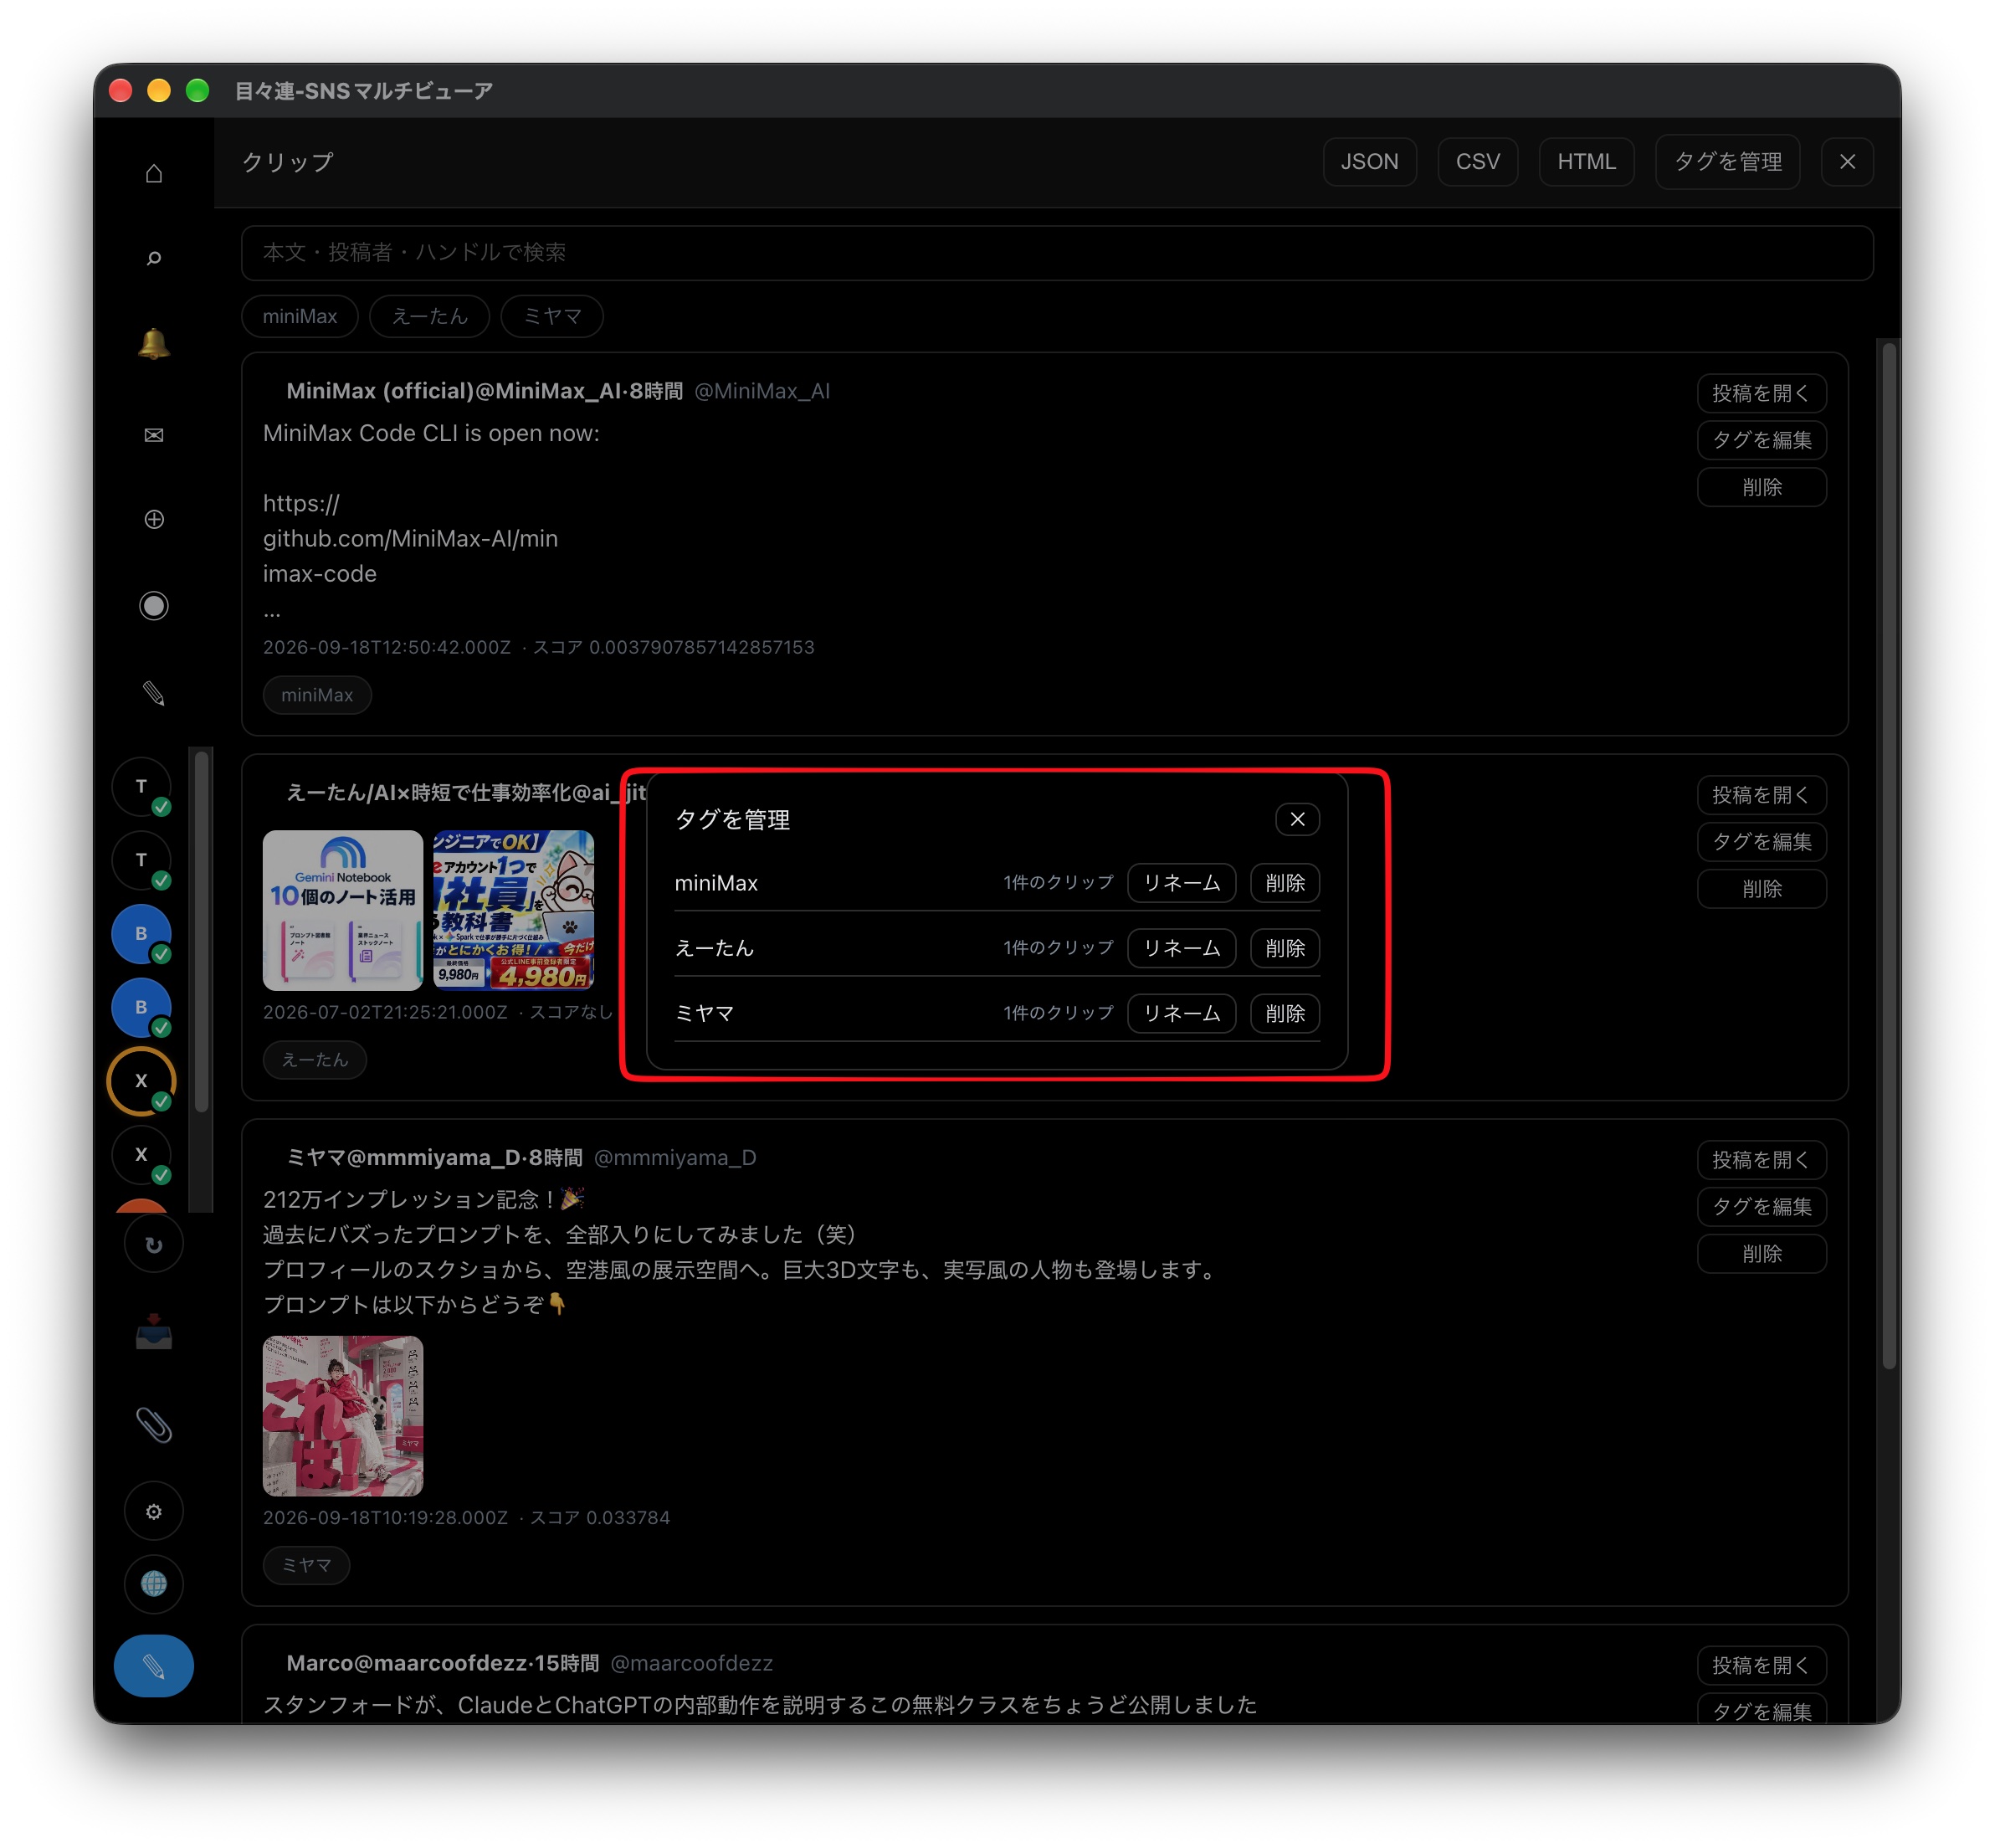
Task: Click the タグを管理 header button
Action: click(x=1727, y=162)
